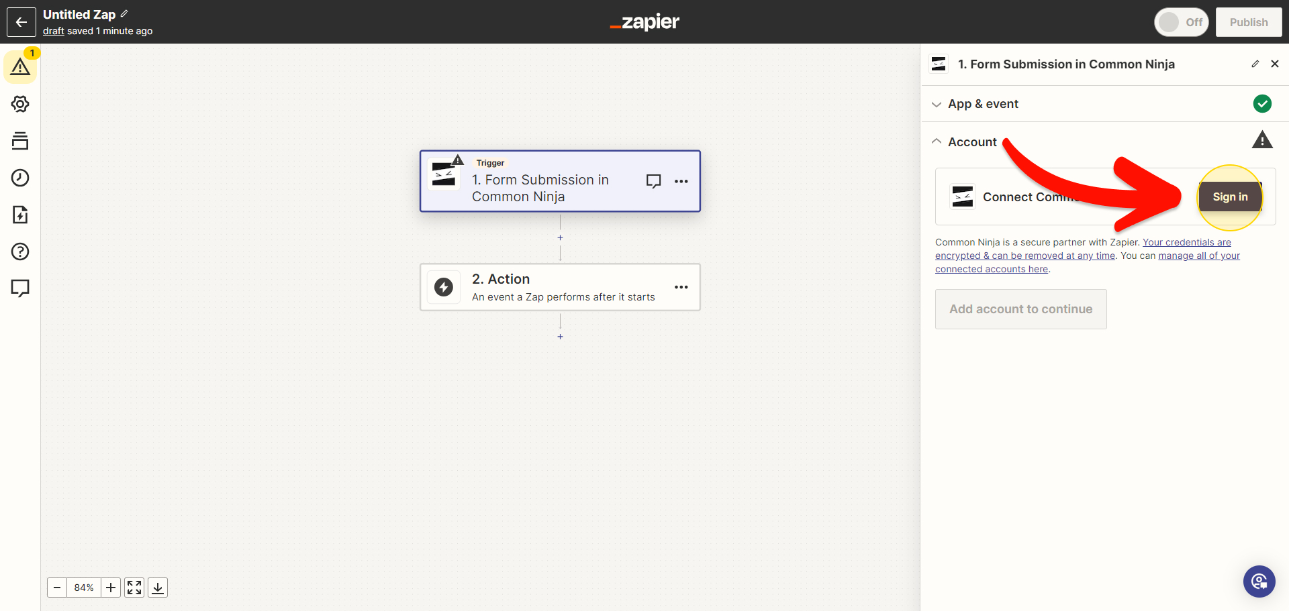Open the Versions stack icon in sidebar
The image size is (1289, 611).
[20, 141]
